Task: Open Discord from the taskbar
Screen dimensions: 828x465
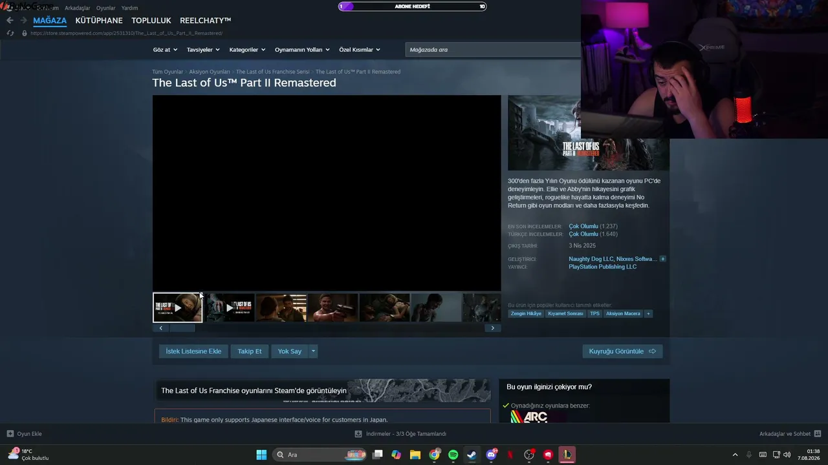Action: [492, 455]
